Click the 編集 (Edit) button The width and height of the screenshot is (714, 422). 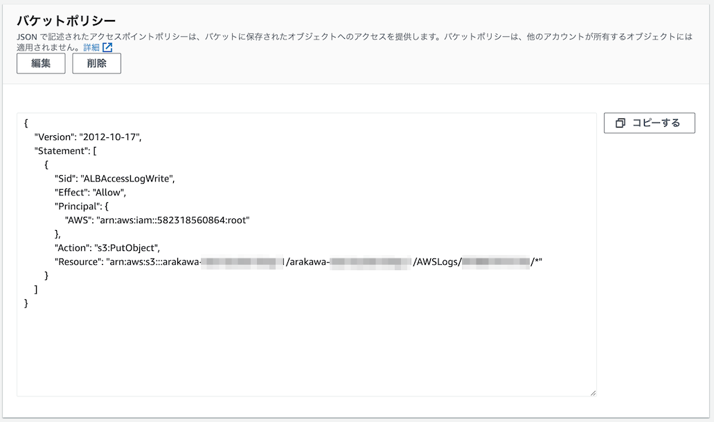(x=41, y=64)
